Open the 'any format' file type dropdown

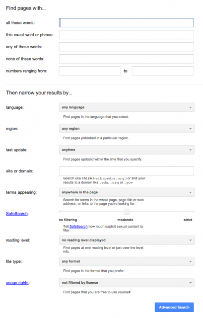pos(127,261)
